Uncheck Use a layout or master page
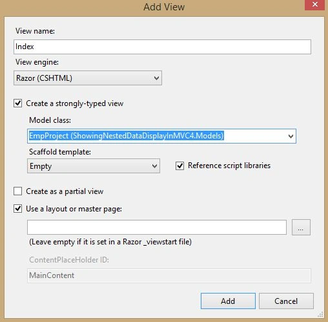The width and height of the screenshot is (328, 322). coord(18,209)
